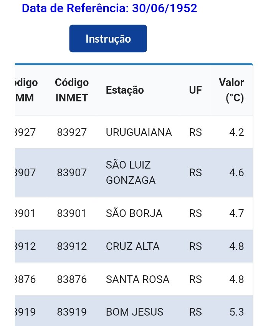This screenshot has width=258, height=326.
Task: Click the 5.3 temperature value
Action: coord(236,312)
